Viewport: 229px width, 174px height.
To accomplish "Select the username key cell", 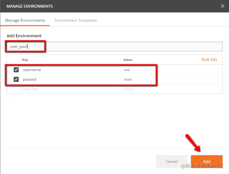I will point(71,70).
